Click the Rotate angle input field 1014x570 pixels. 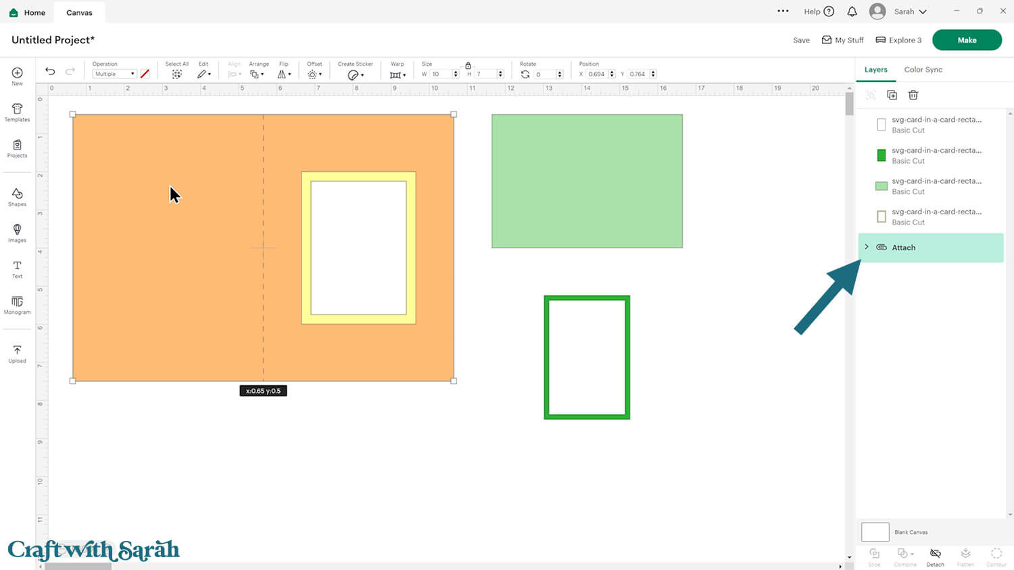point(544,74)
